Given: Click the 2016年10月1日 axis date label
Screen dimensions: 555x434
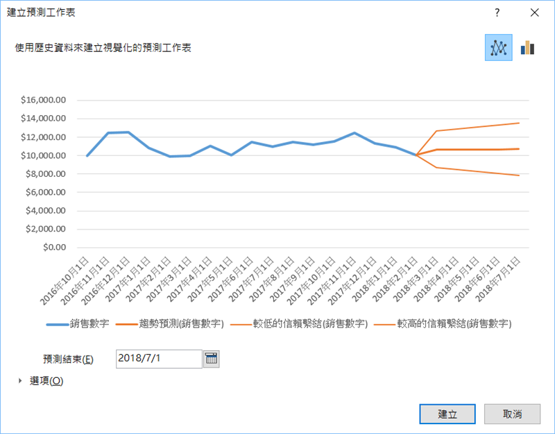Looking at the screenshot, I should coord(65,281).
